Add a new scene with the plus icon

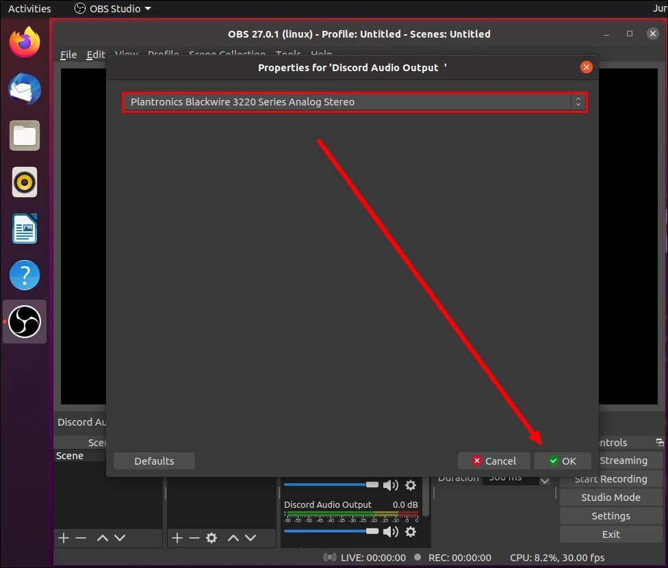pyautogui.click(x=64, y=538)
